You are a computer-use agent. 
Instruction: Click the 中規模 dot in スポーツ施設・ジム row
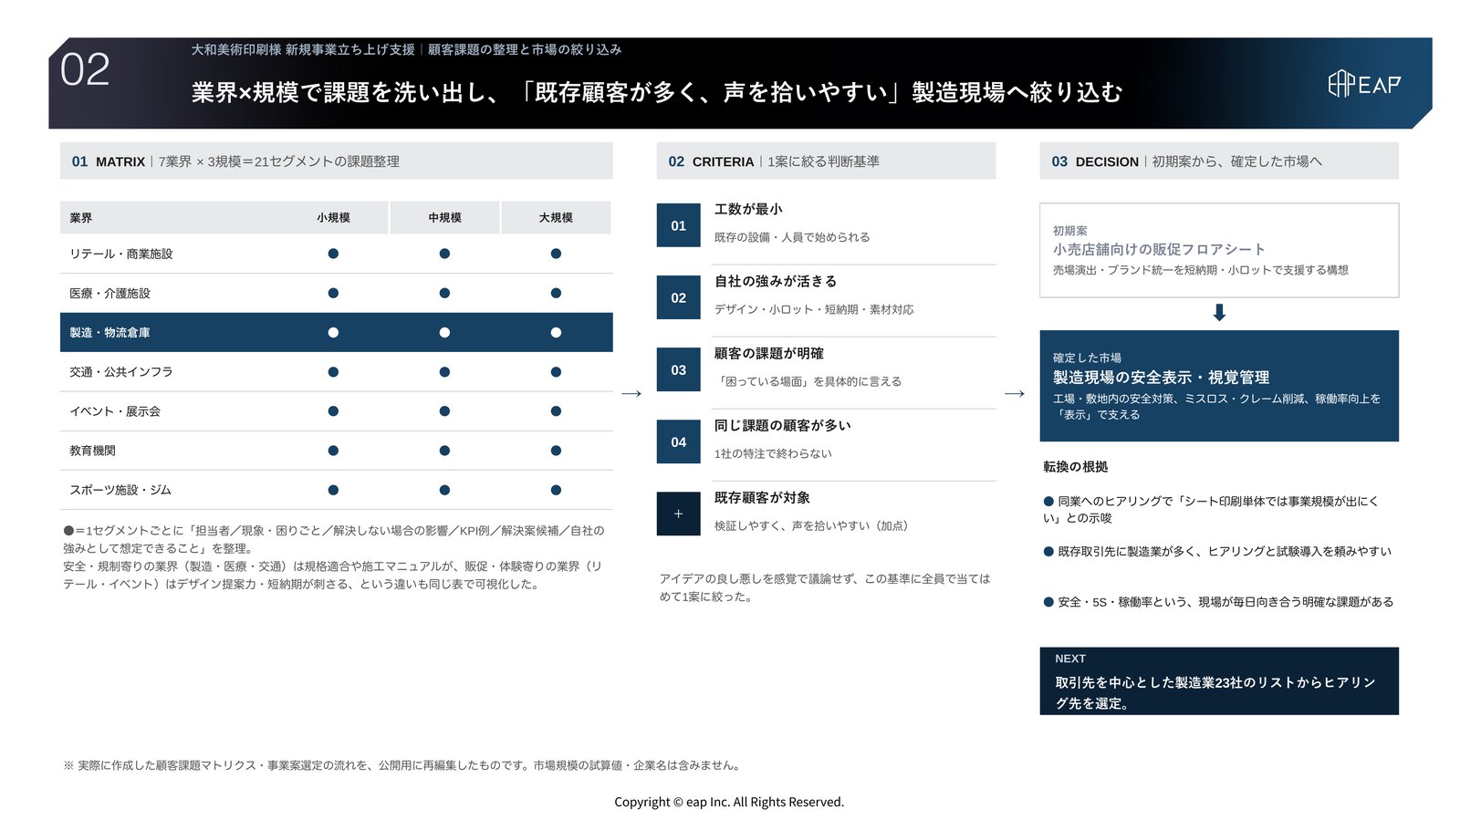coord(444,489)
